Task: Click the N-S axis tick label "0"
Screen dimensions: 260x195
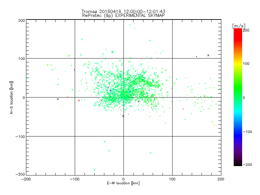Action: (24, 97)
